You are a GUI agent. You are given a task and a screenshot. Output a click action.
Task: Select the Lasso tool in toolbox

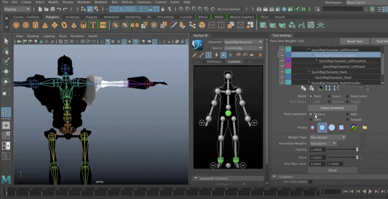(x=6, y=51)
